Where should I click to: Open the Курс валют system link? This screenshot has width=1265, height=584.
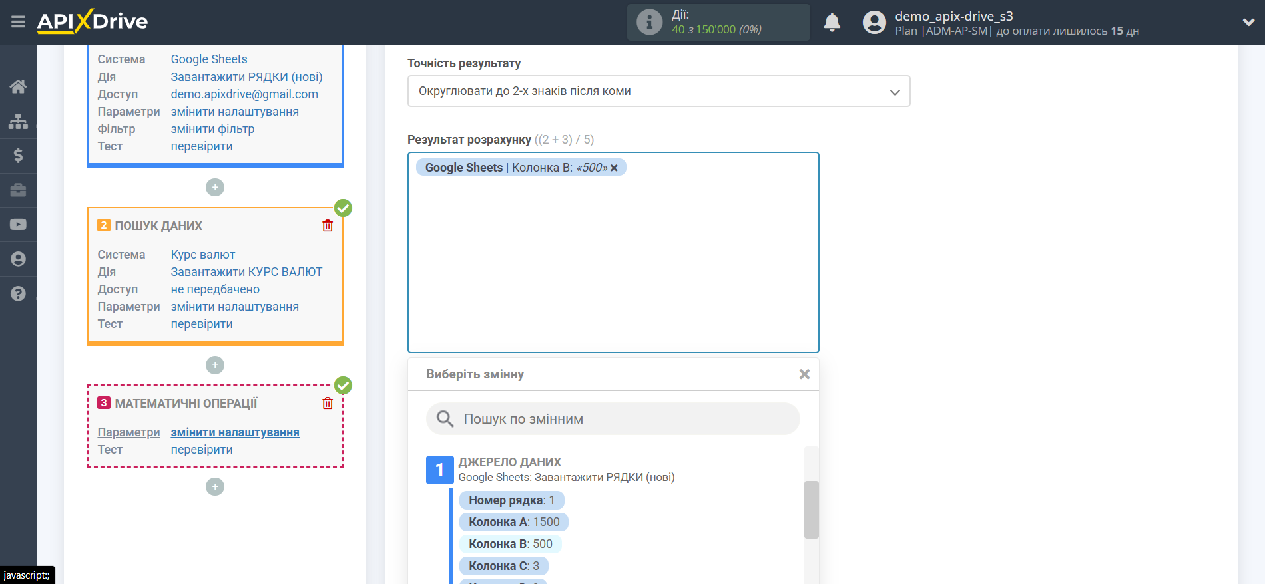[x=203, y=255]
